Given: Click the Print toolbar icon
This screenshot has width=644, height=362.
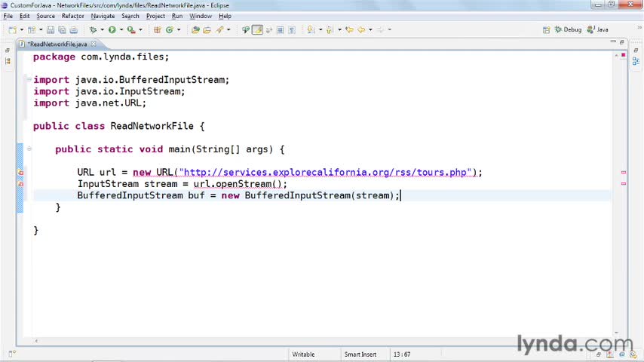Looking at the screenshot, I should [74, 29].
